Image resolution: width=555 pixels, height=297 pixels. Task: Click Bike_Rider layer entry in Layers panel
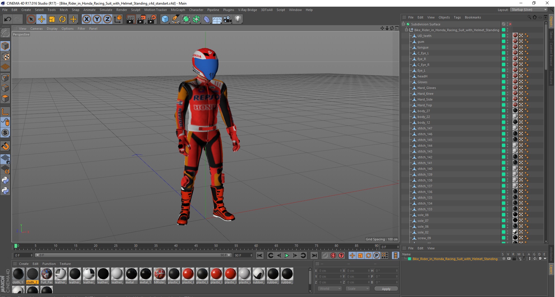pos(455,259)
